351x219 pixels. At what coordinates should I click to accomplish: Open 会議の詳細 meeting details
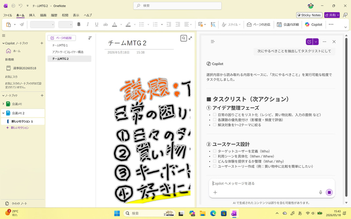[x=288, y=25]
